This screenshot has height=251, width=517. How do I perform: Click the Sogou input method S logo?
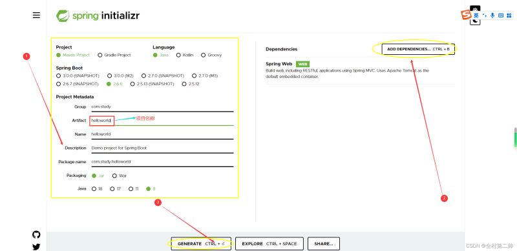click(466, 15)
